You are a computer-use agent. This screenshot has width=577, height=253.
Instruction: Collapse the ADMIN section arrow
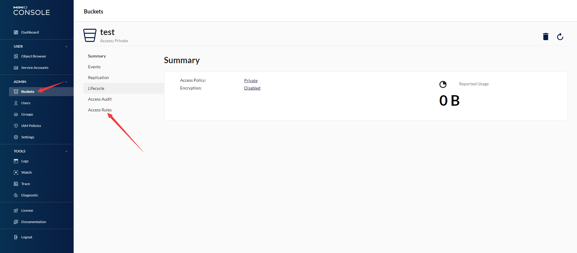pyautogui.click(x=66, y=82)
